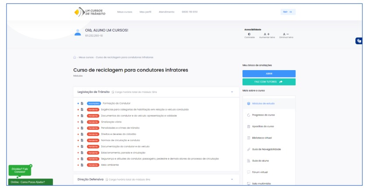The width and height of the screenshot is (365, 188).
Task: Click the clock icon beside Carga horária 12Hs
Action: coord(112,92)
